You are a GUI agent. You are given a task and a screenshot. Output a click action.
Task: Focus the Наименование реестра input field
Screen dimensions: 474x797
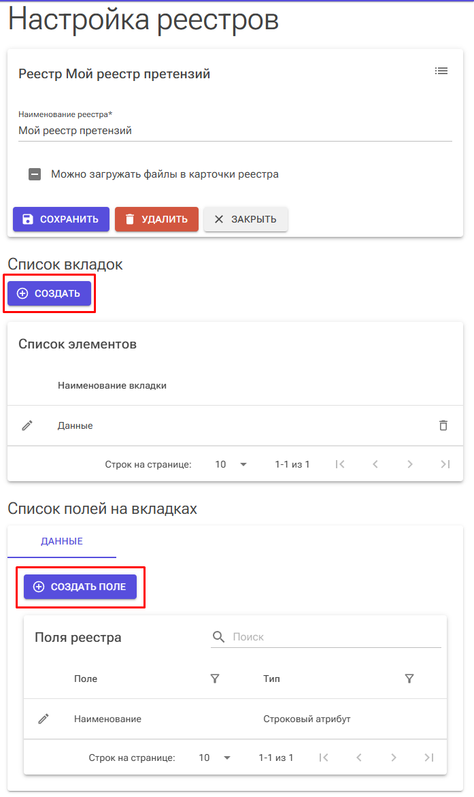[x=235, y=131]
